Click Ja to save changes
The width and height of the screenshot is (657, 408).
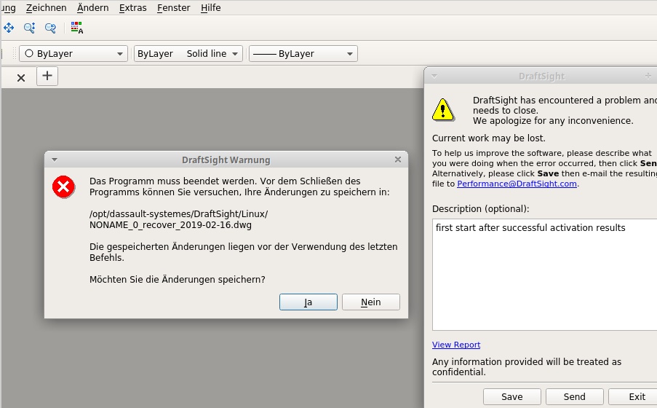(308, 302)
